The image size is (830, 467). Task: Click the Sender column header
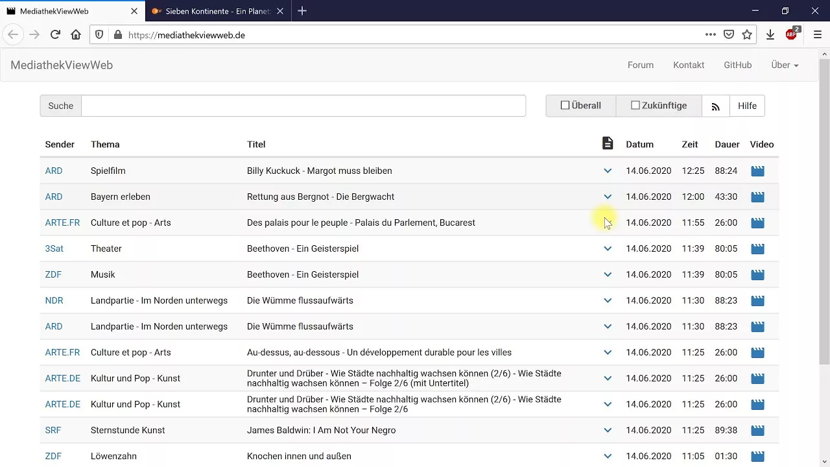(60, 145)
